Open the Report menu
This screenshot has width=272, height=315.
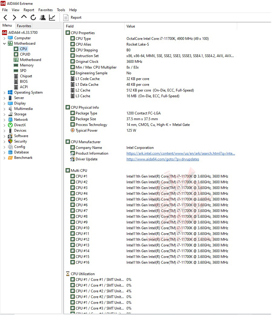[29, 10]
